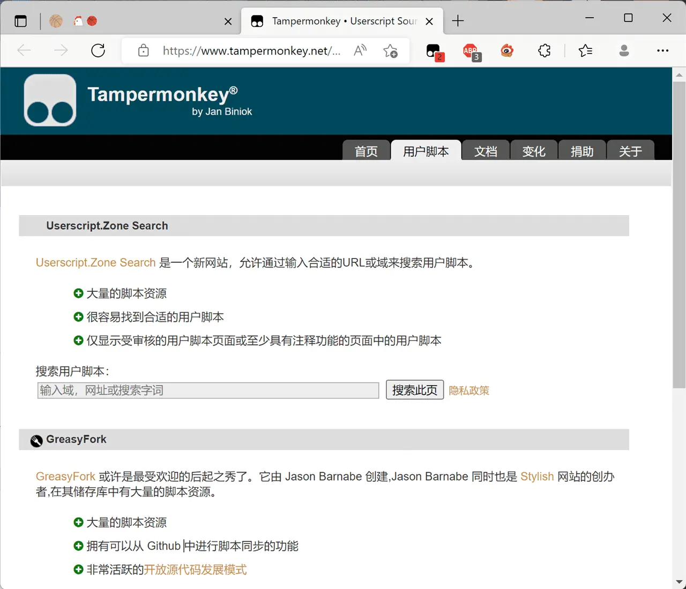Open the Favorites list icon
This screenshot has width=686, height=589.
pyautogui.click(x=585, y=51)
